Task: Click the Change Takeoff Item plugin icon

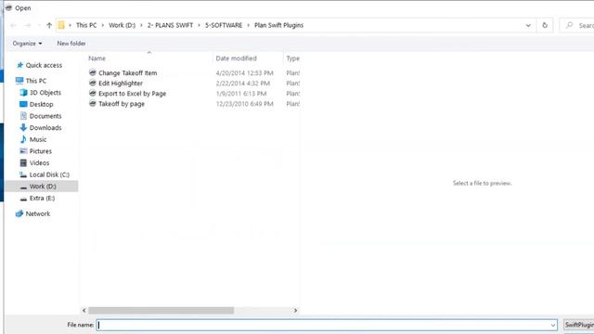Action: pos(93,72)
